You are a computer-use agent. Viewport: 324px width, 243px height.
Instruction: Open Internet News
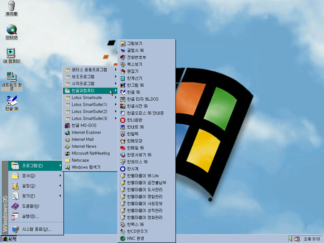[90, 146]
